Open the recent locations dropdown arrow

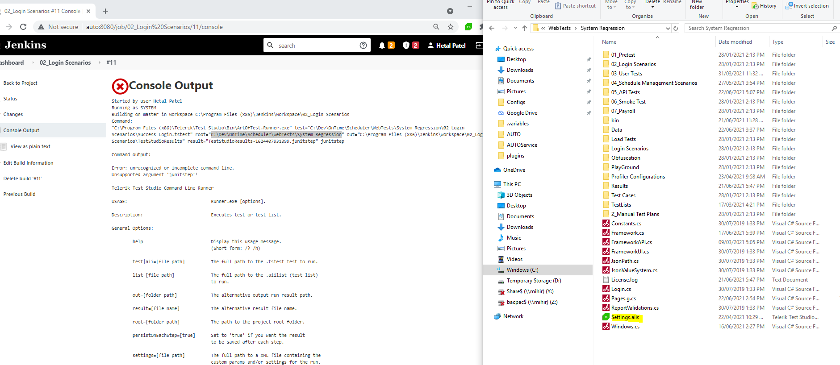click(515, 28)
